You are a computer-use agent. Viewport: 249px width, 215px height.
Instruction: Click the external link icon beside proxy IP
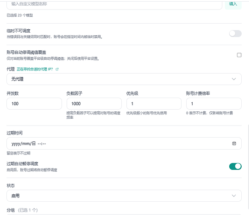57,69
